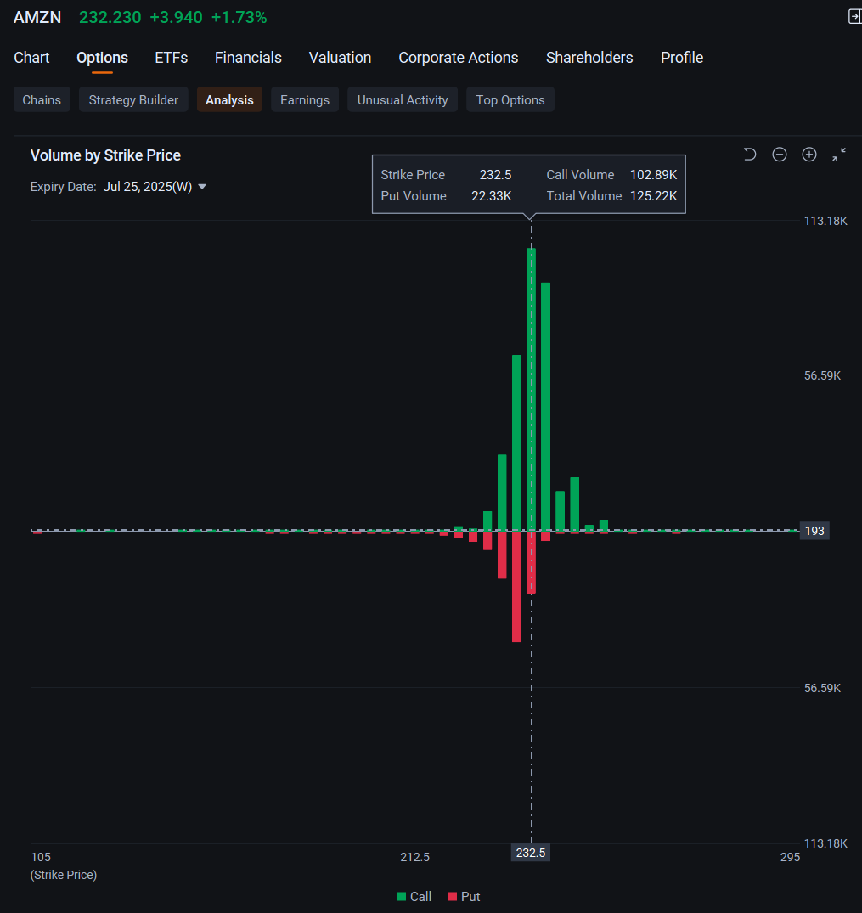Open the Shareholders tab

(589, 58)
